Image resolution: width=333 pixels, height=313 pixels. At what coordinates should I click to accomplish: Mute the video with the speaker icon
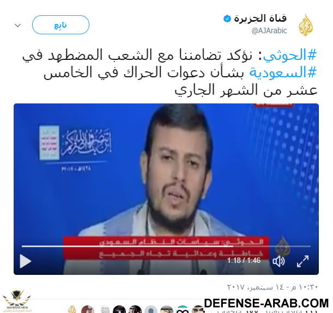[278, 261]
